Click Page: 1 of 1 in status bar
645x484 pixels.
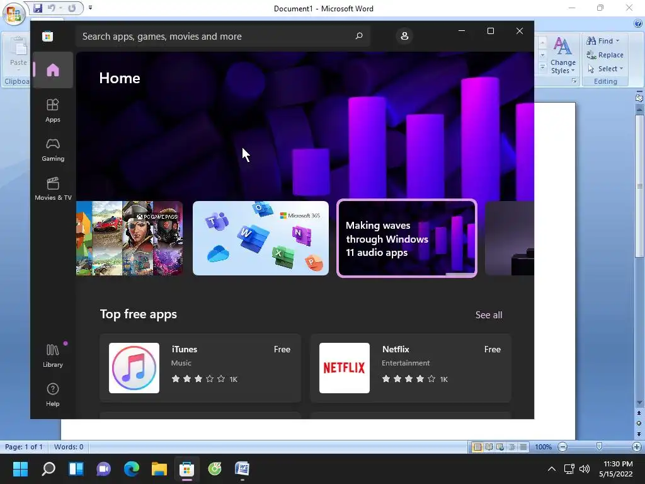tap(24, 447)
